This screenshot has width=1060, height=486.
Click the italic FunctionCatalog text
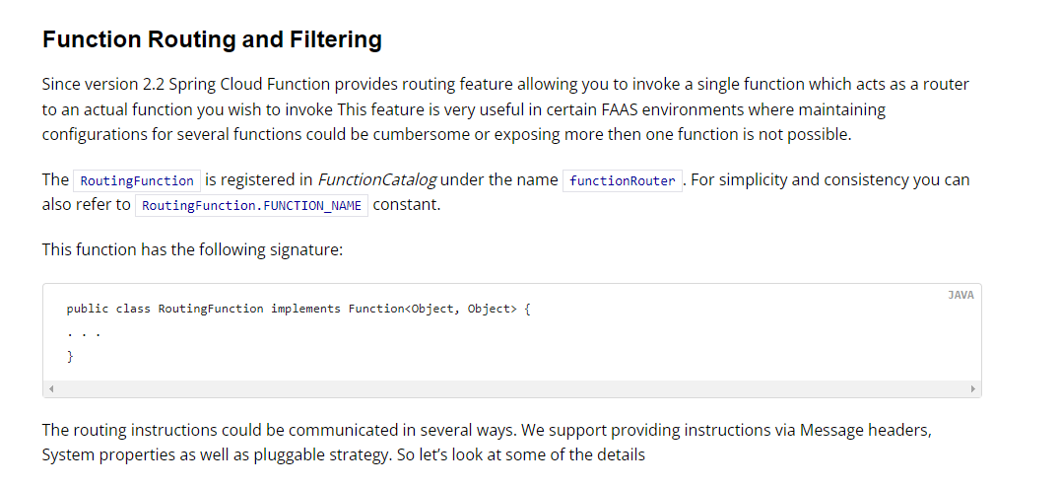click(x=377, y=180)
